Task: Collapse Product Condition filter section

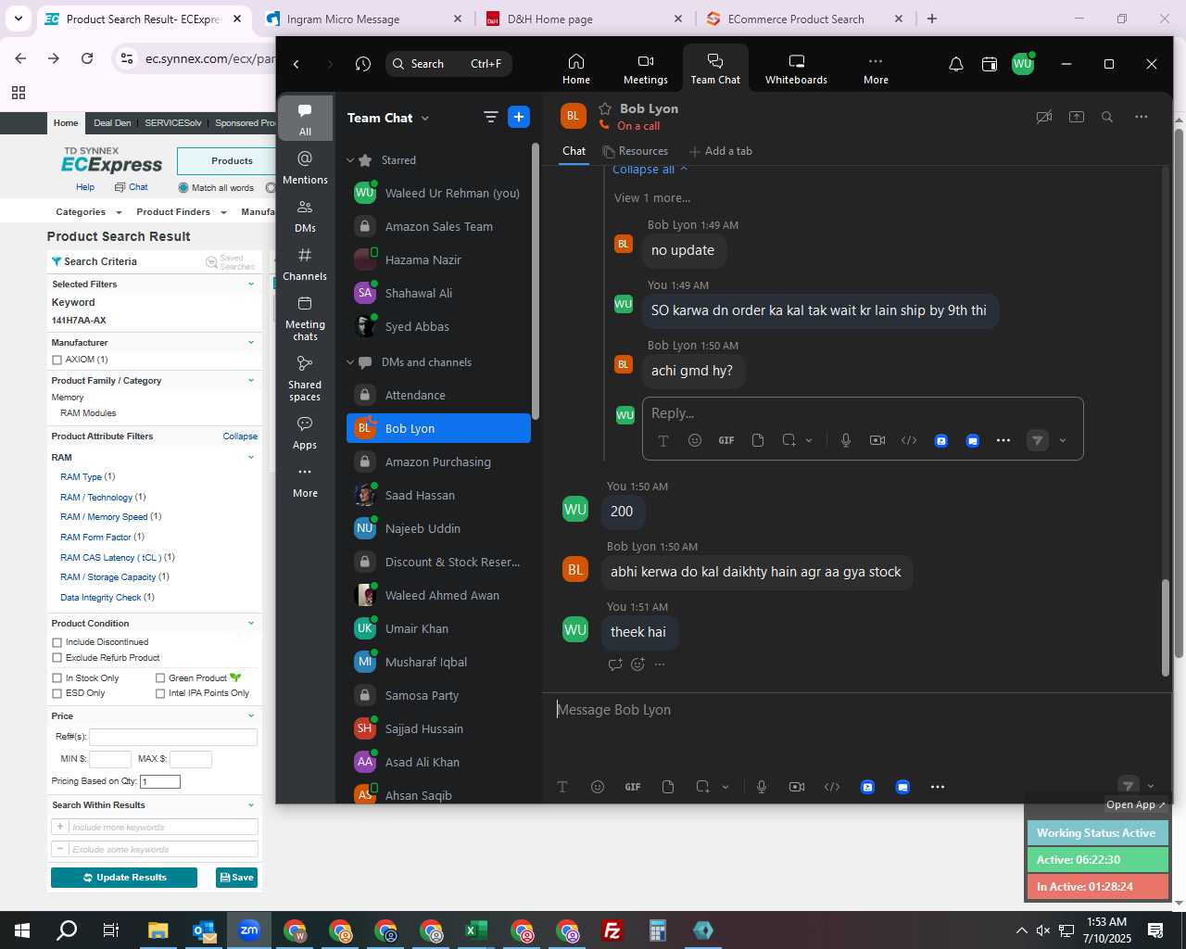Action: 251,624
